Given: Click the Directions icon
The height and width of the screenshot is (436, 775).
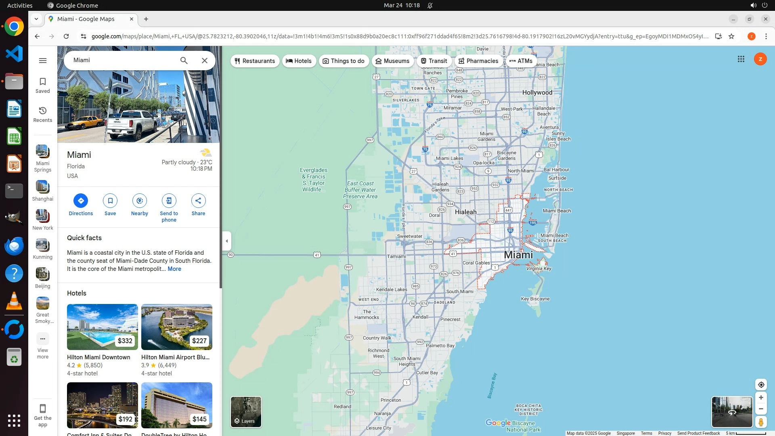Looking at the screenshot, I should click(x=80, y=201).
